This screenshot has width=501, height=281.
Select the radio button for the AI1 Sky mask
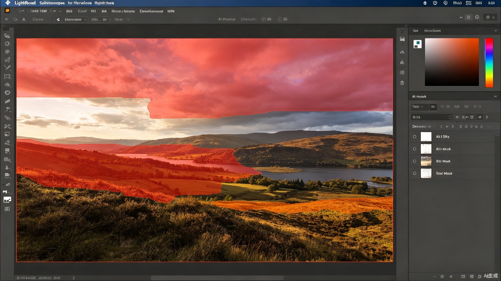coord(415,136)
